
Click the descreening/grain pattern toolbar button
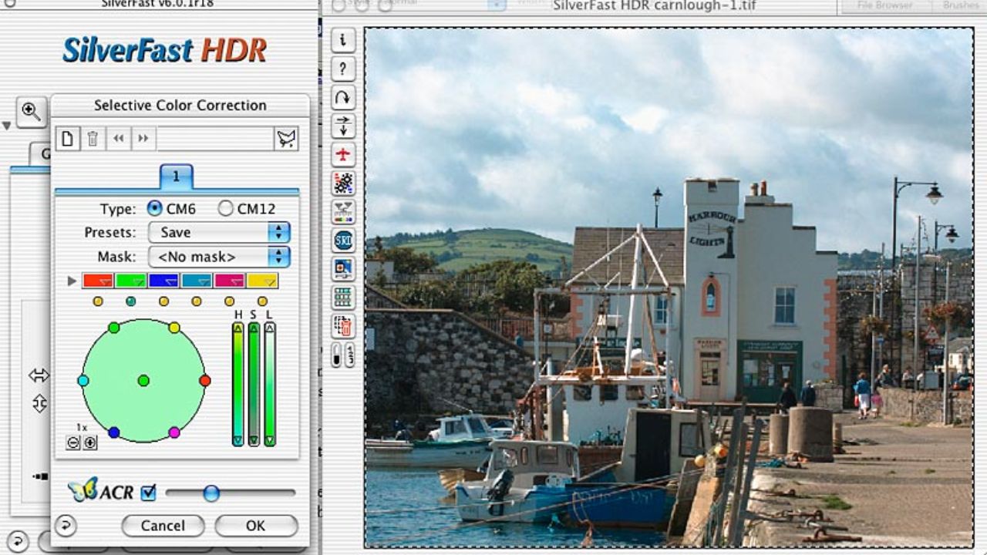coord(343,183)
